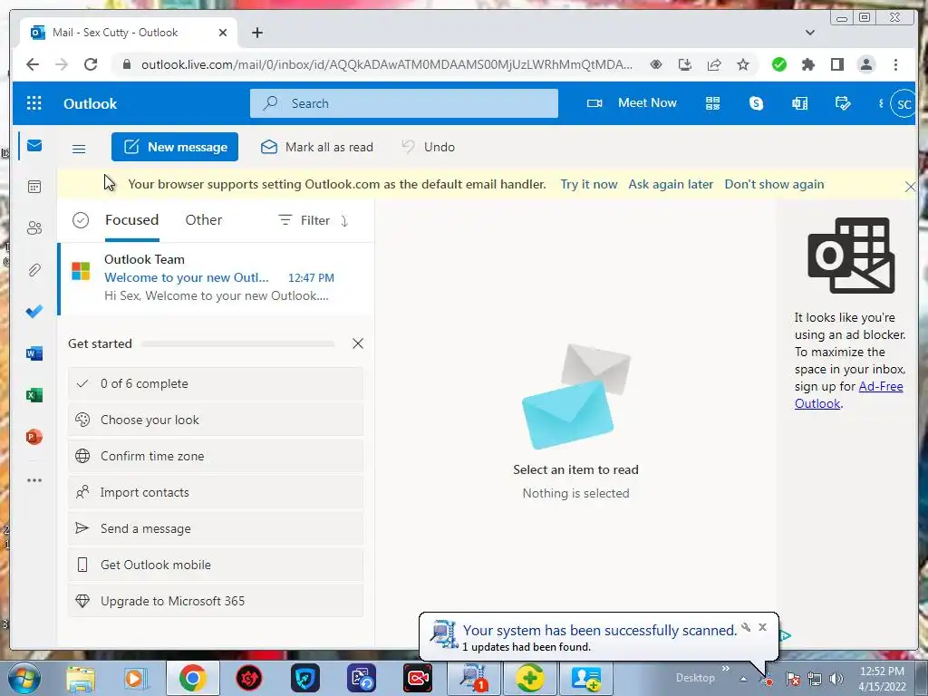Image resolution: width=928 pixels, height=696 pixels.
Task: Dismiss the default email handler banner
Action: point(910,187)
